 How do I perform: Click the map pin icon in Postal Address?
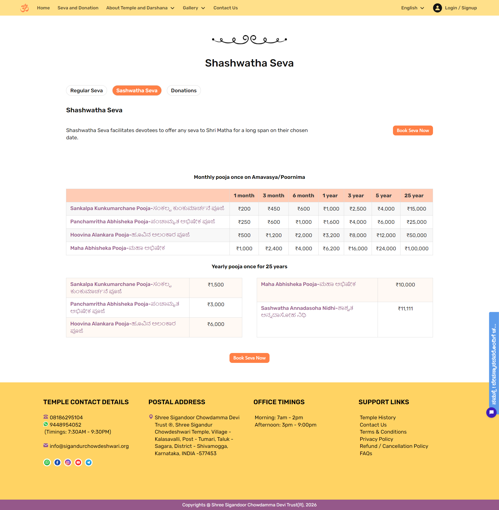(x=151, y=417)
